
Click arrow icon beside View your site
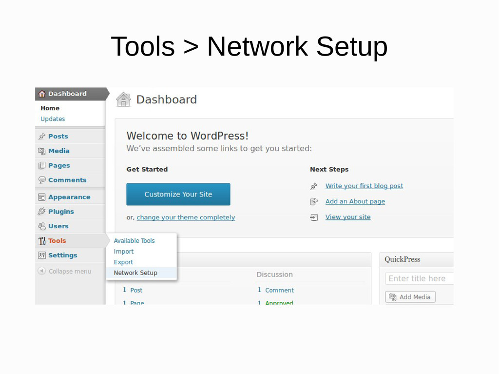(314, 217)
